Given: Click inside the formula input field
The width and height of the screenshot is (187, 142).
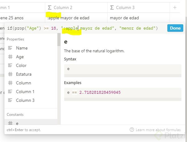Looking at the screenshot, I should click(x=86, y=28).
